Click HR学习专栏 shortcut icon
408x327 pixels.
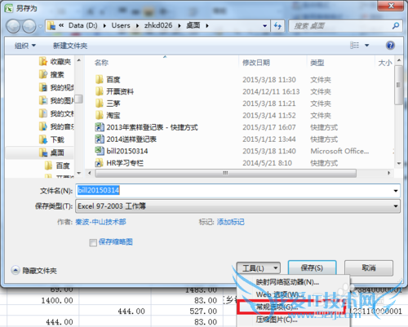(x=100, y=163)
